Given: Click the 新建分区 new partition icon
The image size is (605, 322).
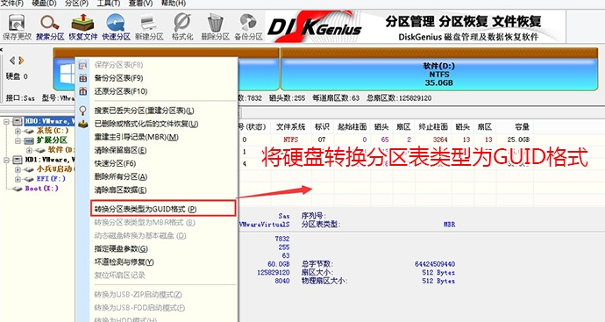Looking at the screenshot, I should tap(149, 27).
